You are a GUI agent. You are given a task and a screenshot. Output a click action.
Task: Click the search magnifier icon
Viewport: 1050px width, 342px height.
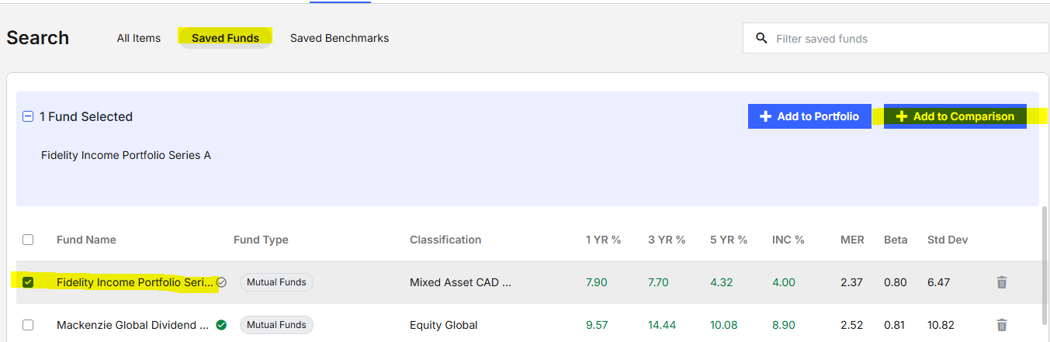[x=761, y=39]
